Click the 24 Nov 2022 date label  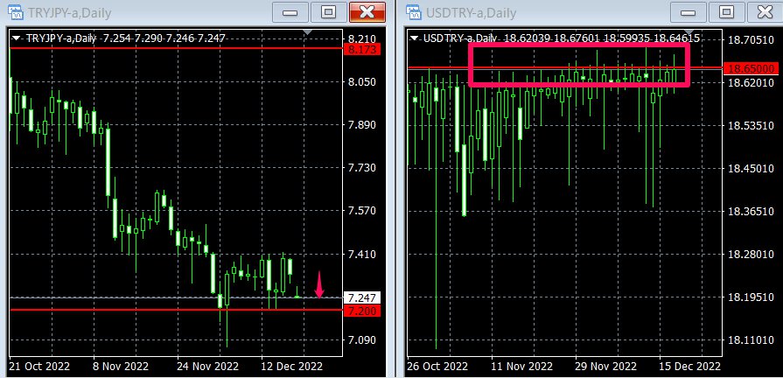coord(209,366)
